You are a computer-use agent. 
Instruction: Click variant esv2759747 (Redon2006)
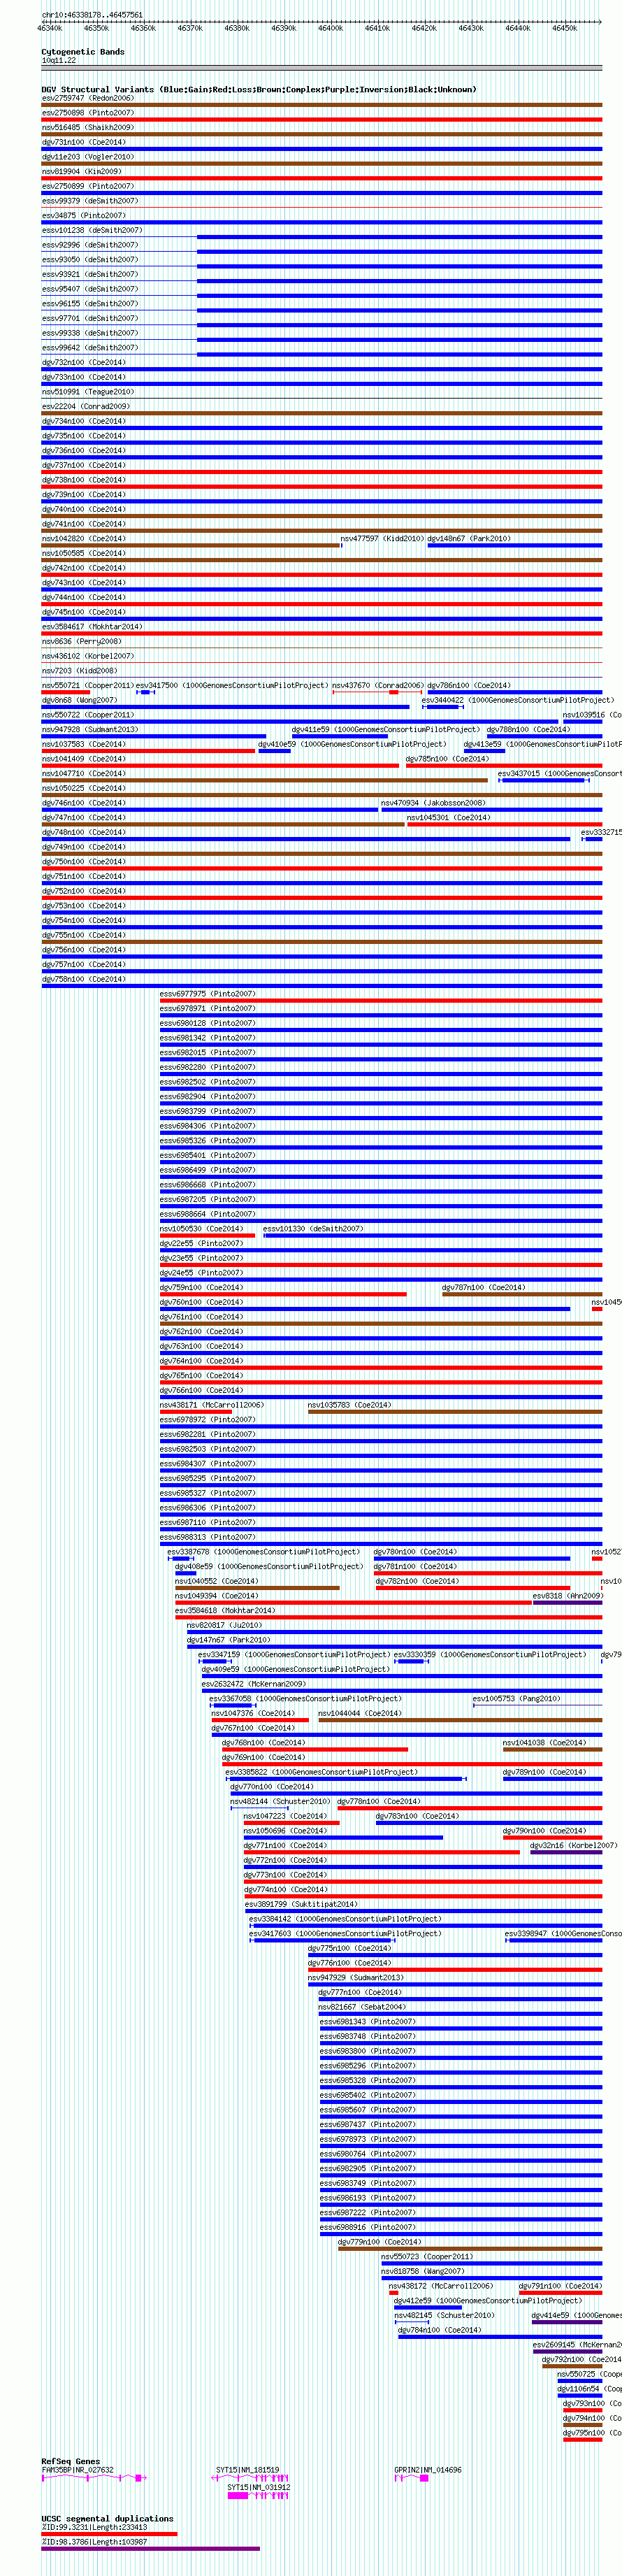coord(322,104)
